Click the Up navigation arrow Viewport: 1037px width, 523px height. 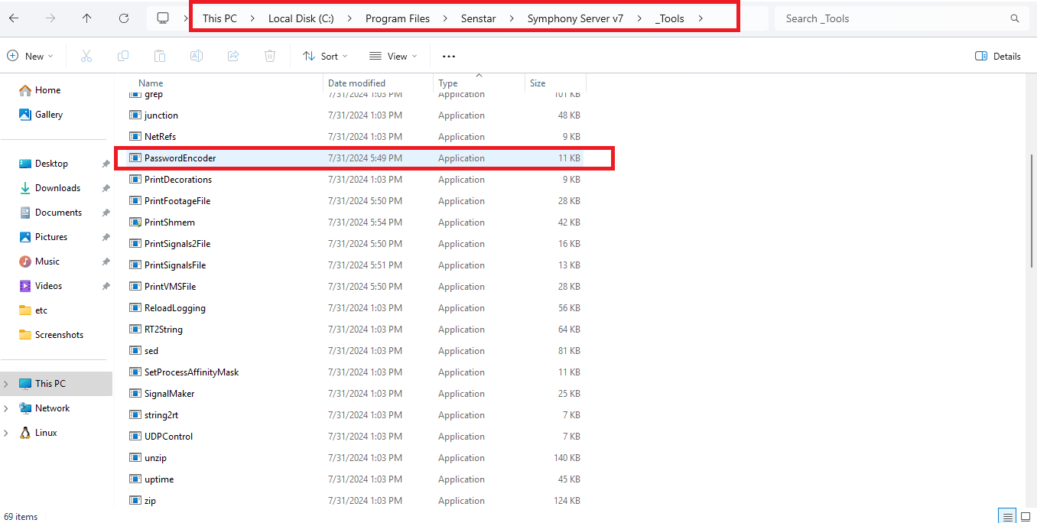coord(86,17)
